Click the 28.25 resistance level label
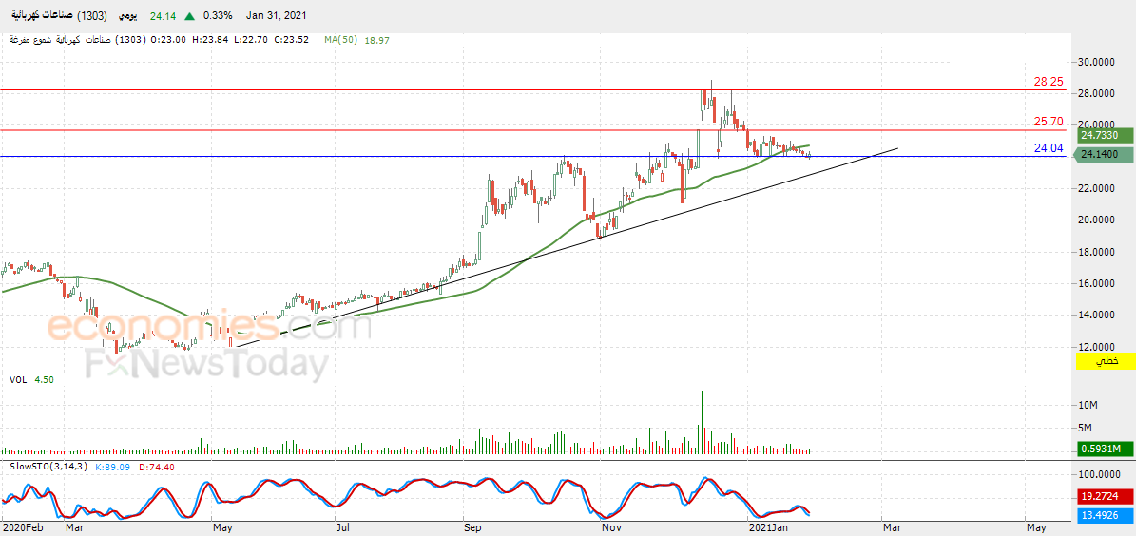The width and height of the screenshot is (1136, 536). [1049, 82]
